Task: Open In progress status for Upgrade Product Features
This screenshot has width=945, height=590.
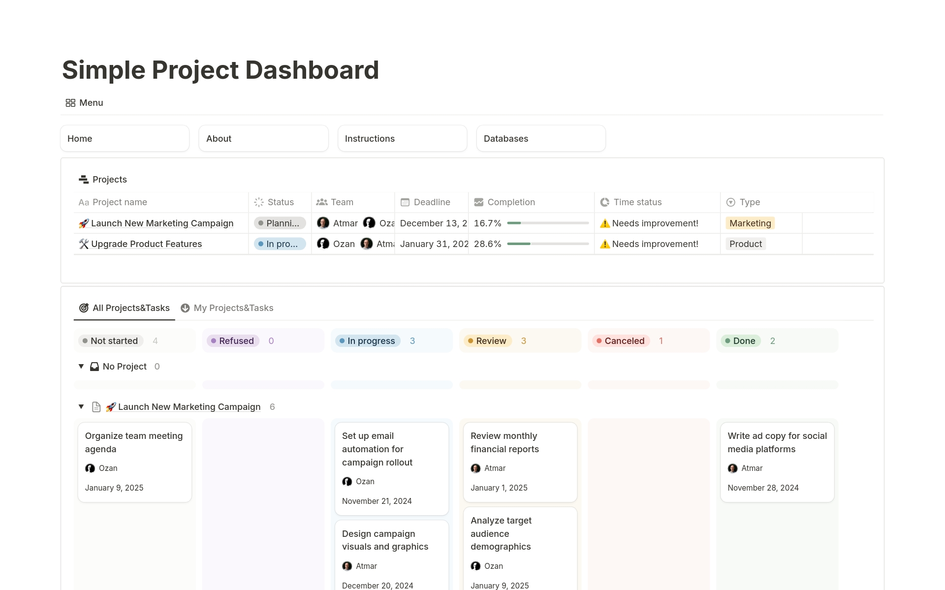Action: [x=280, y=244]
